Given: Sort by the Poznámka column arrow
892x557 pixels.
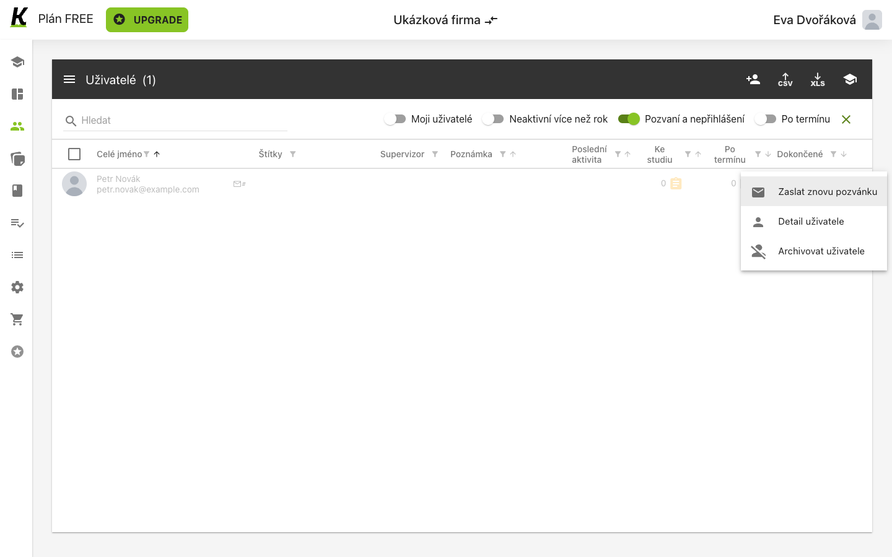Looking at the screenshot, I should point(513,154).
